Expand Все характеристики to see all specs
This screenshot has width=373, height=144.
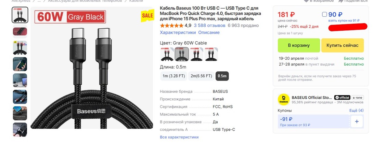(179, 137)
